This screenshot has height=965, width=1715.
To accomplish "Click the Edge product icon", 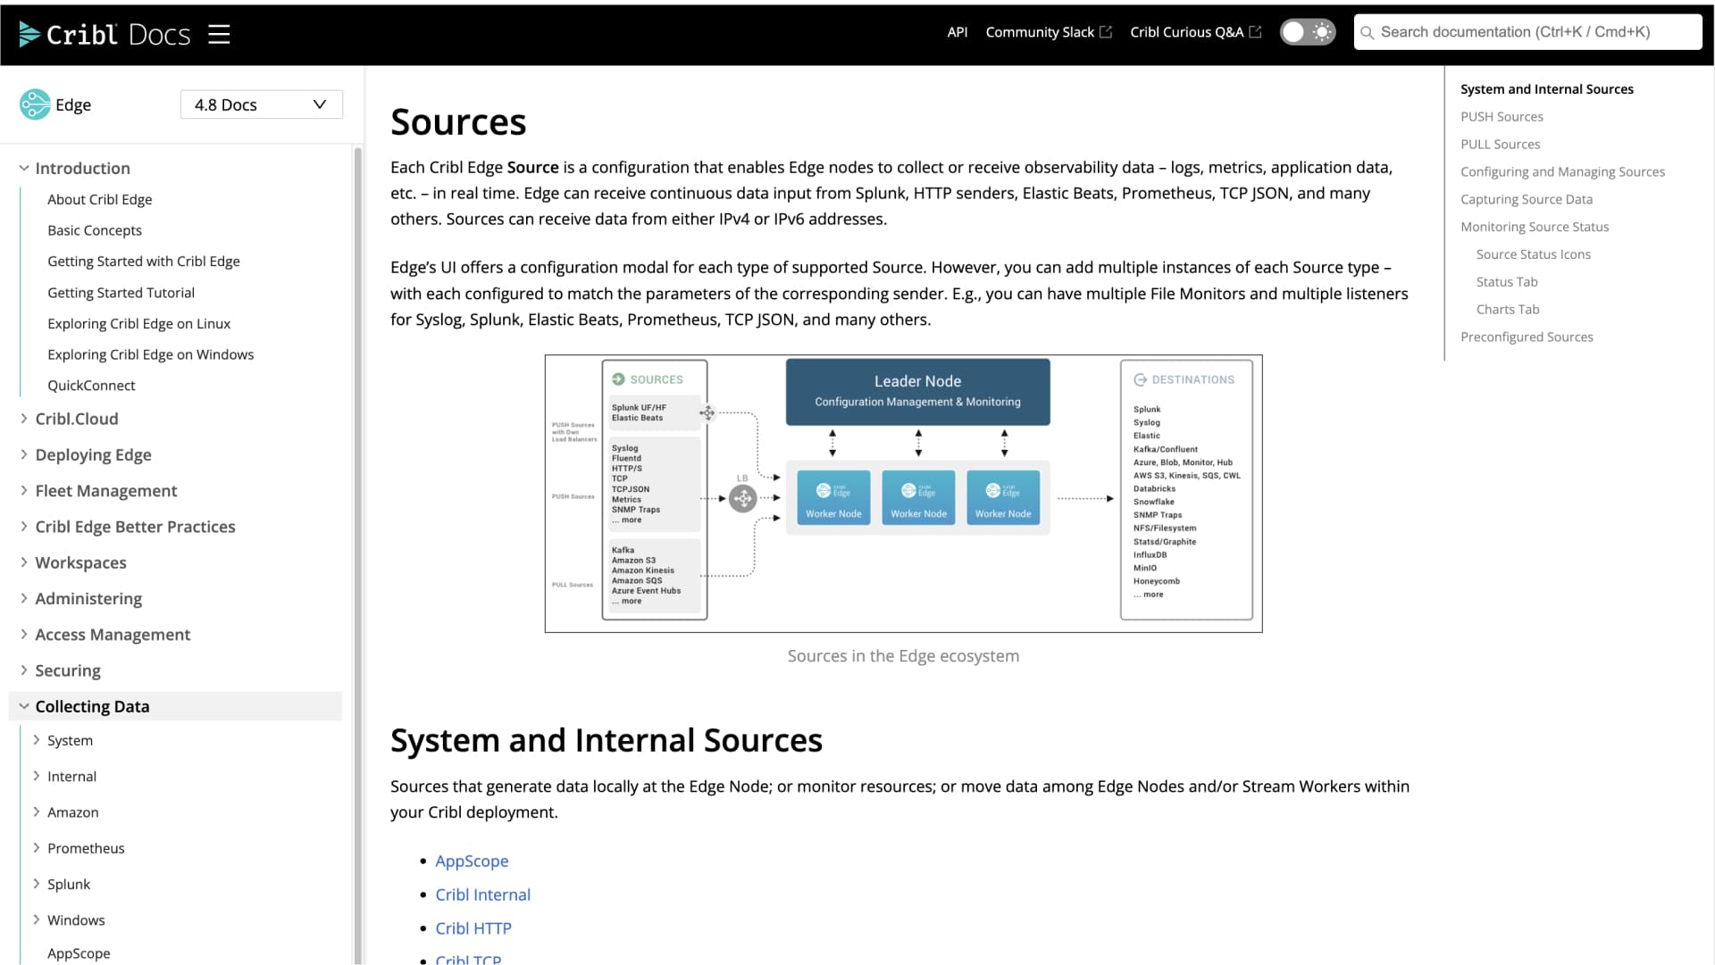I will click(x=35, y=104).
